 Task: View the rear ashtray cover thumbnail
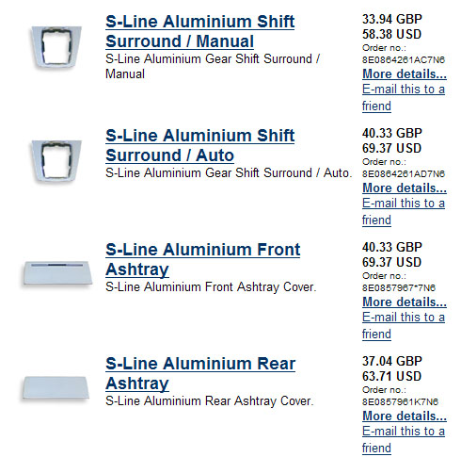coord(56,387)
